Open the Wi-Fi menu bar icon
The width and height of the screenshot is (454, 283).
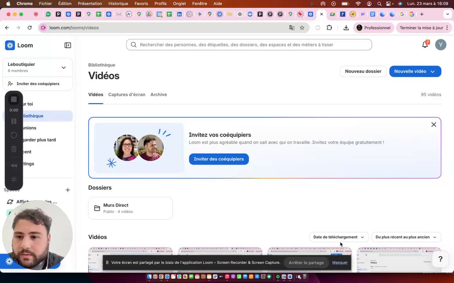coord(358,4)
